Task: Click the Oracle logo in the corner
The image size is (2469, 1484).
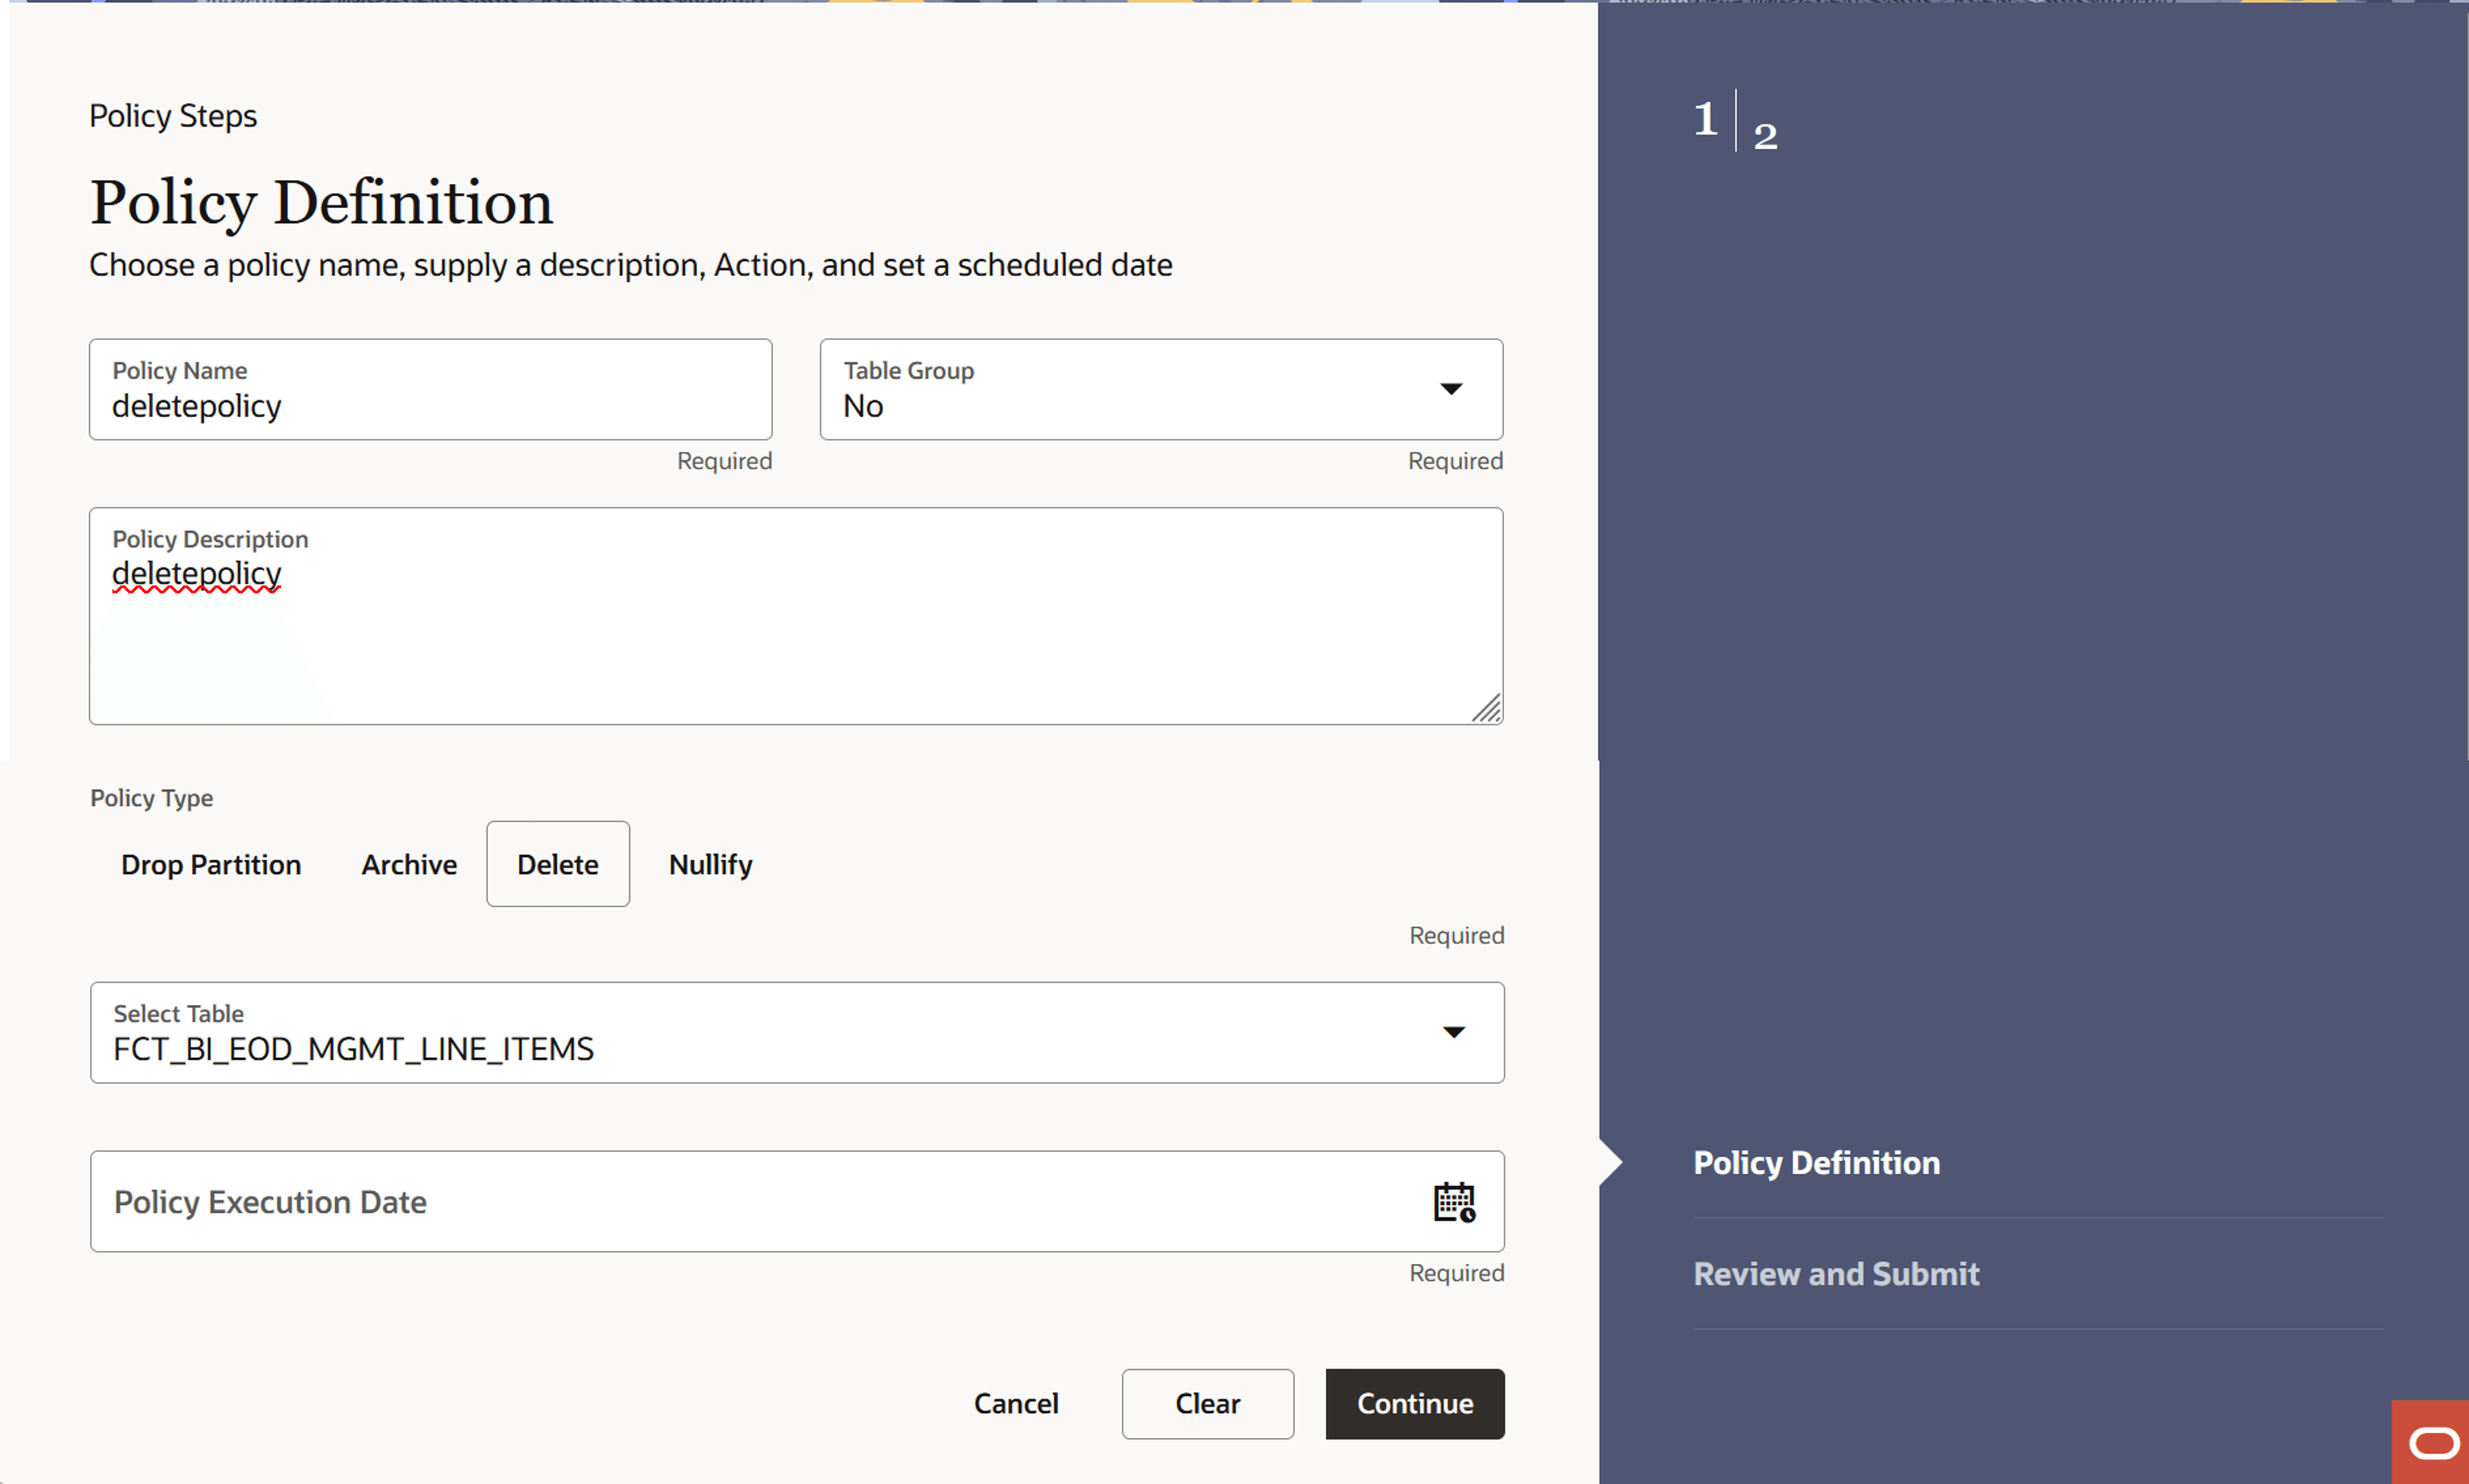Action: coord(2436,1442)
